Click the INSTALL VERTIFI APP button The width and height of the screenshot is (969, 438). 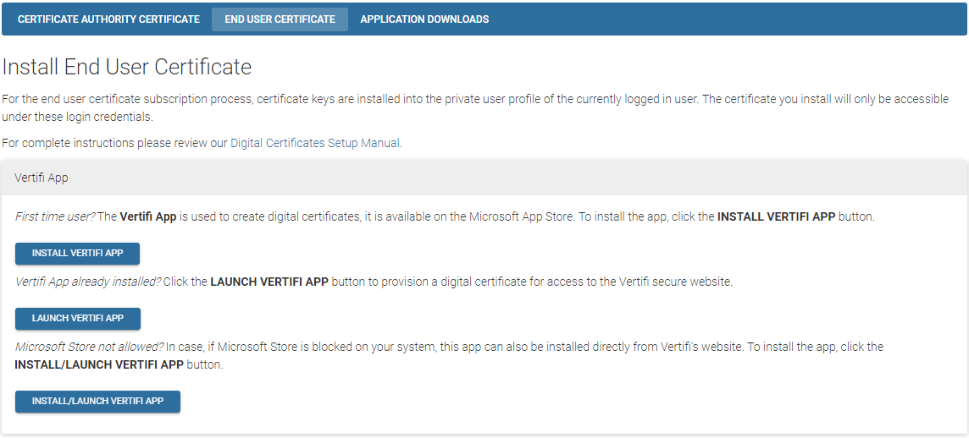[x=78, y=254]
